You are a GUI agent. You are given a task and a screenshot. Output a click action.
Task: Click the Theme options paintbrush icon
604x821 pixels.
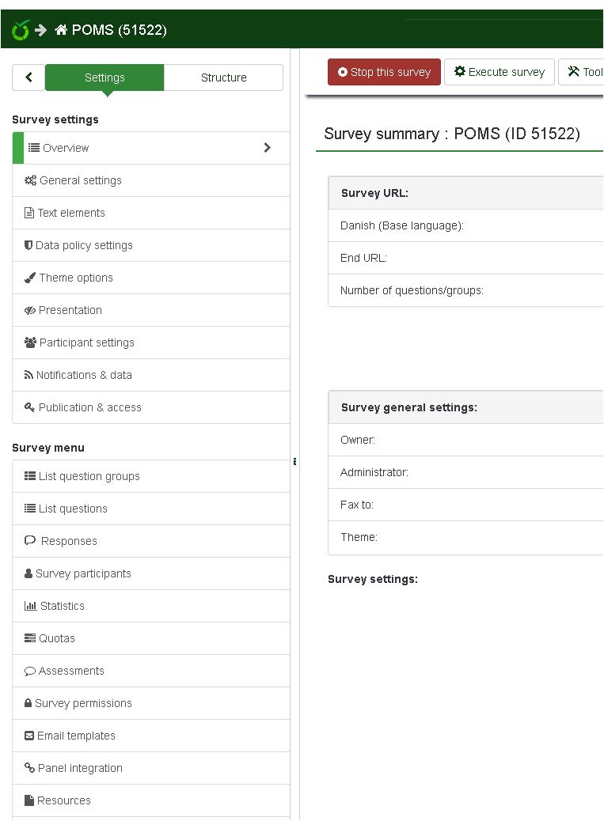click(x=30, y=278)
